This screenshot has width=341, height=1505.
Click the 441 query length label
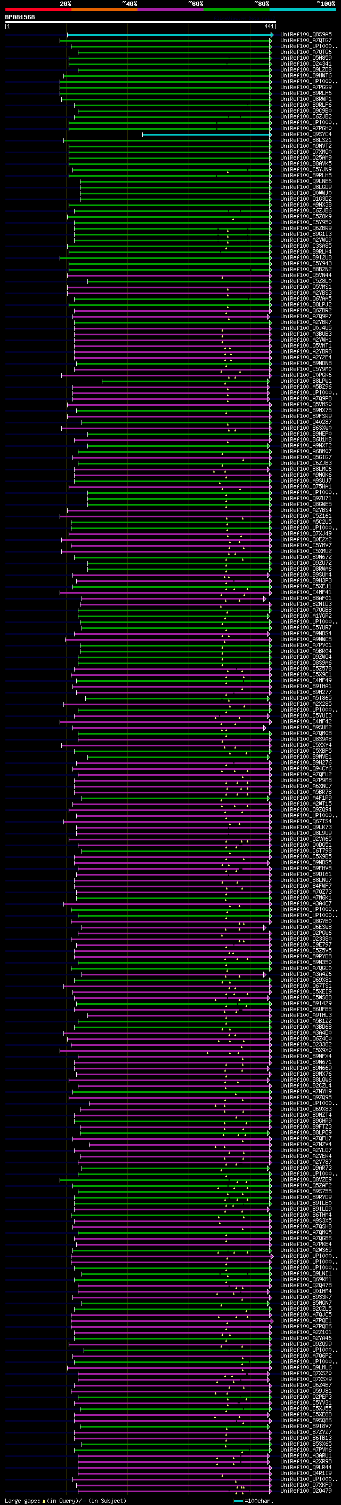pos(269,26)
